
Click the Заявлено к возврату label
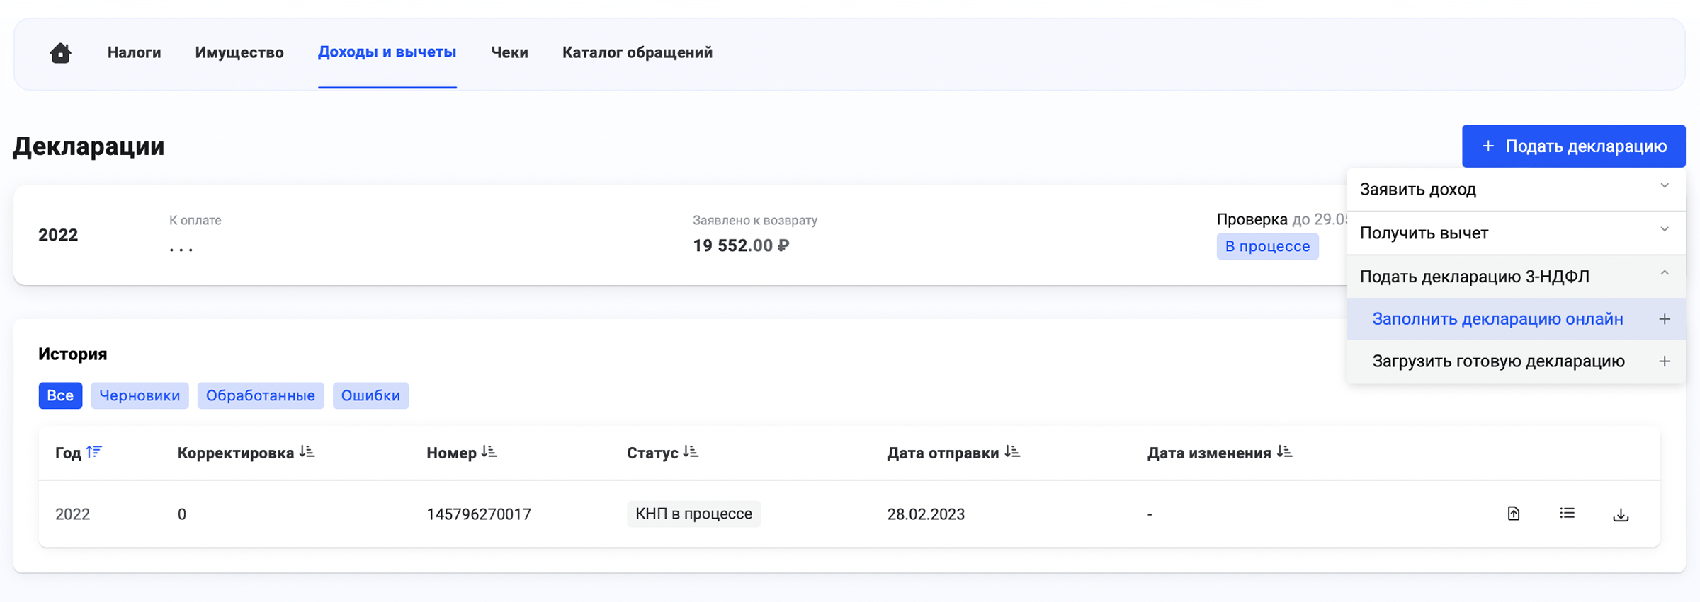point(755,220)
